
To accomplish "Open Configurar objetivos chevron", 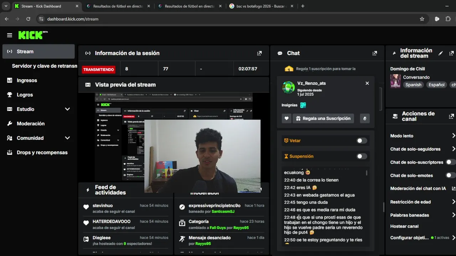I will coord(454,238).
